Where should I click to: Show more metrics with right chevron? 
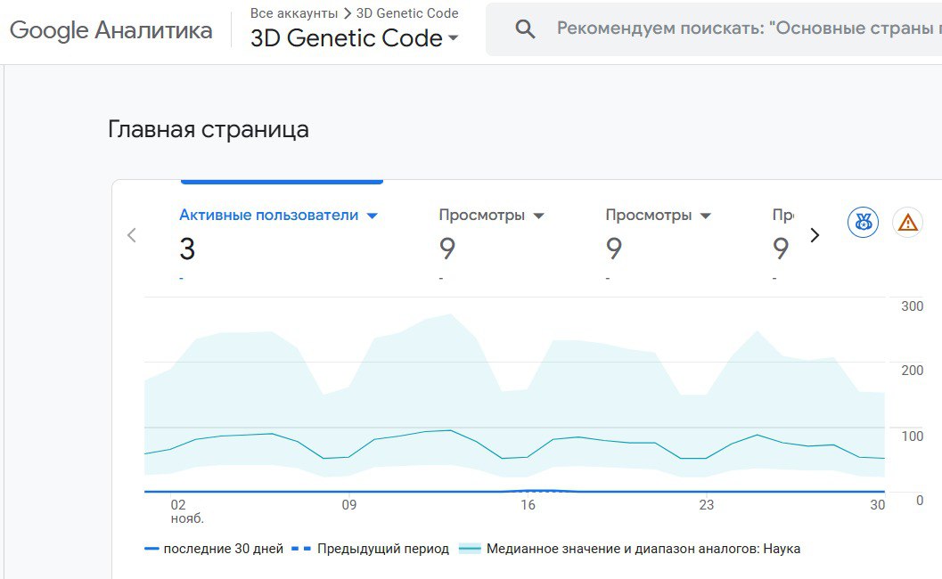tap(814, 235)
